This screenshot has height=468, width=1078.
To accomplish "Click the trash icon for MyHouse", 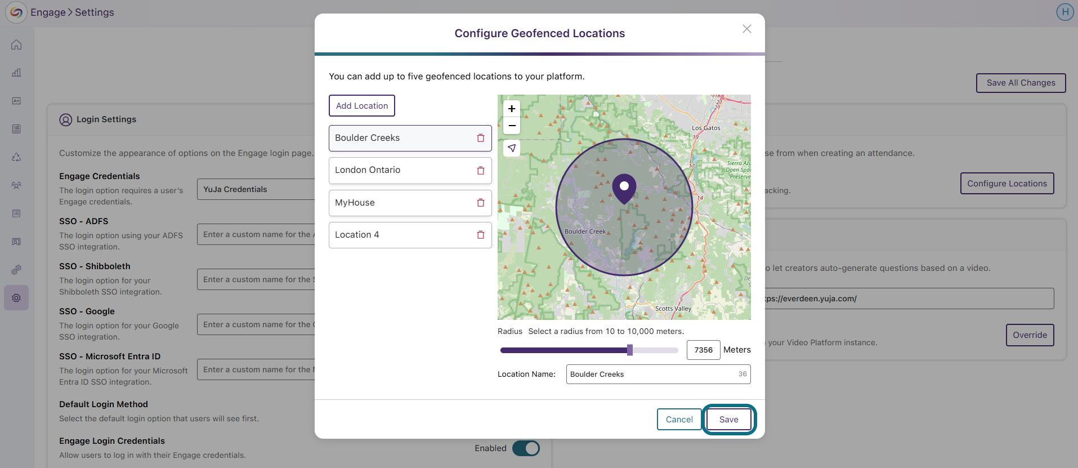I will 481,203.
